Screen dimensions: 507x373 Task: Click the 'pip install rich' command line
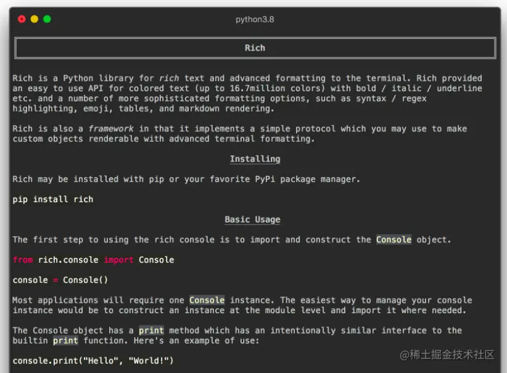tap(53, 199)
